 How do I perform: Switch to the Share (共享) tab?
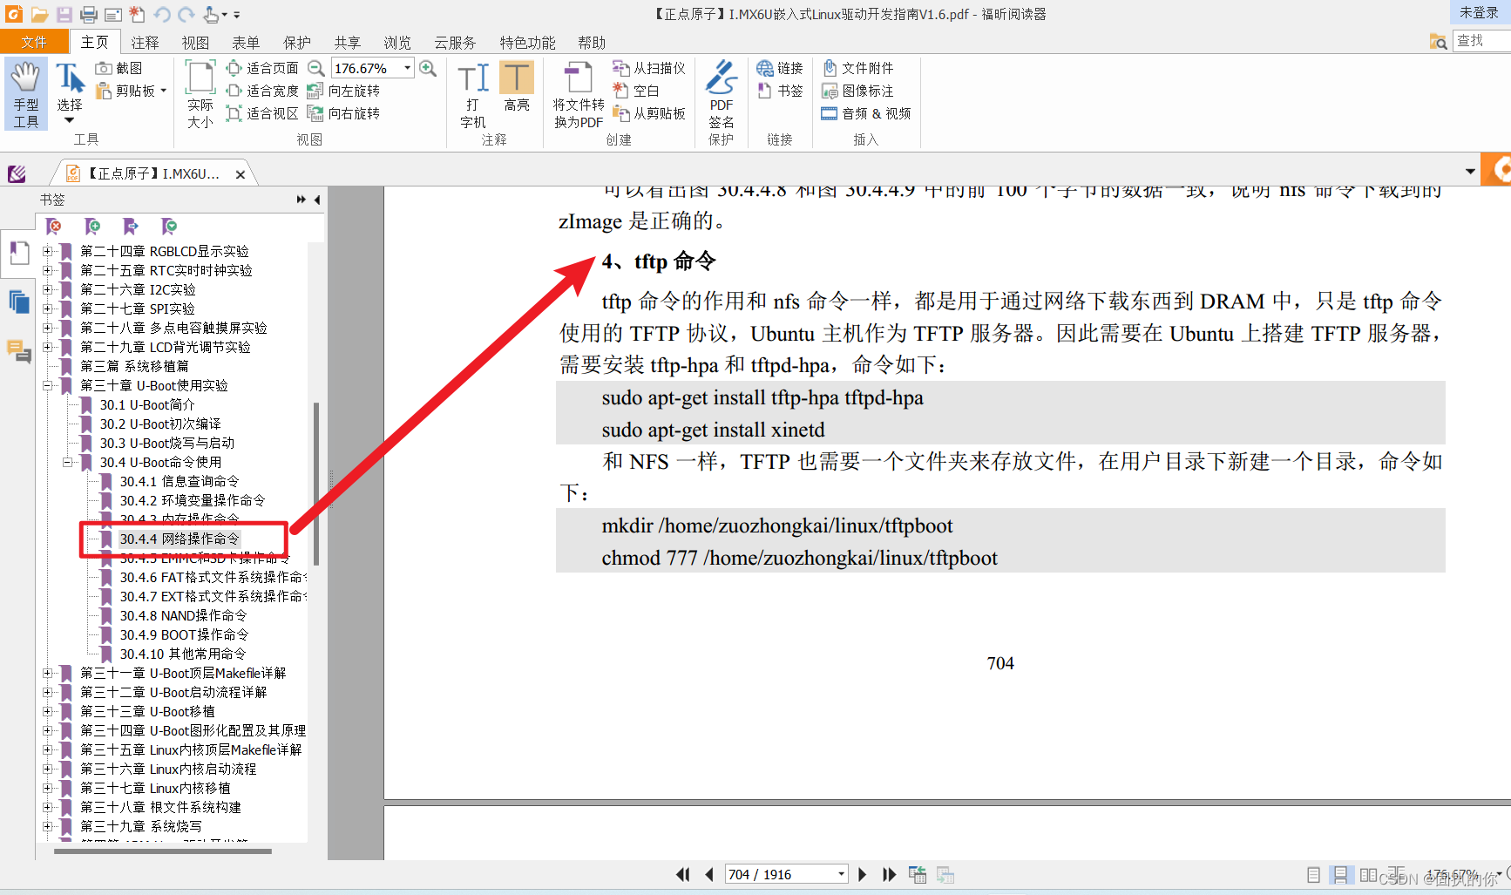pos(347,42)
